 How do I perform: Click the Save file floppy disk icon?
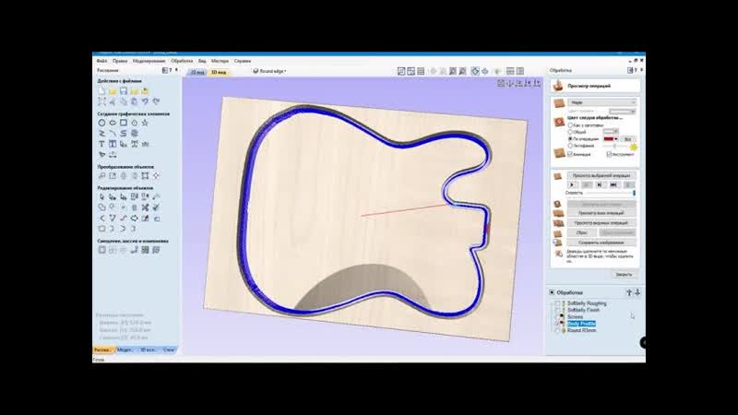(x=124, y=90)
